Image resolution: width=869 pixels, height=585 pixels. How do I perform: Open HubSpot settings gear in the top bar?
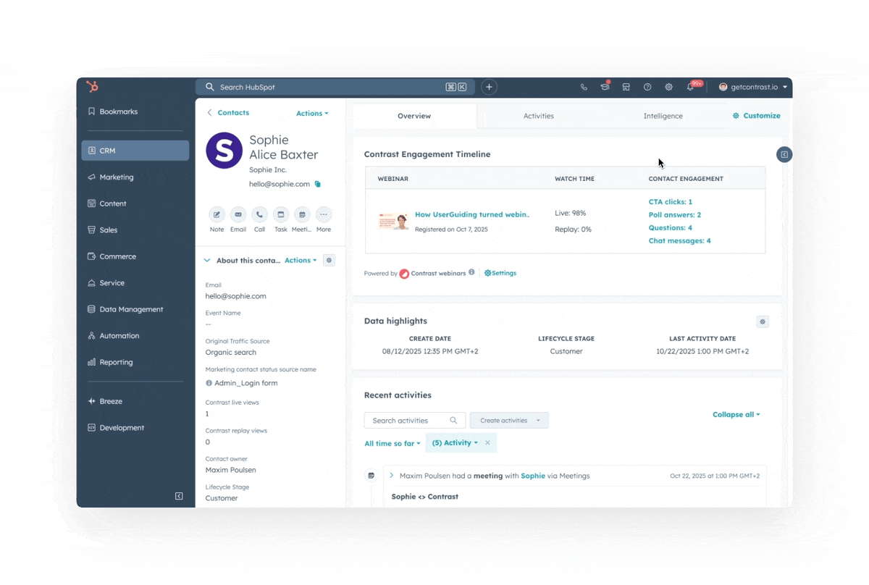pyautogui.click(x=668, y=86)
